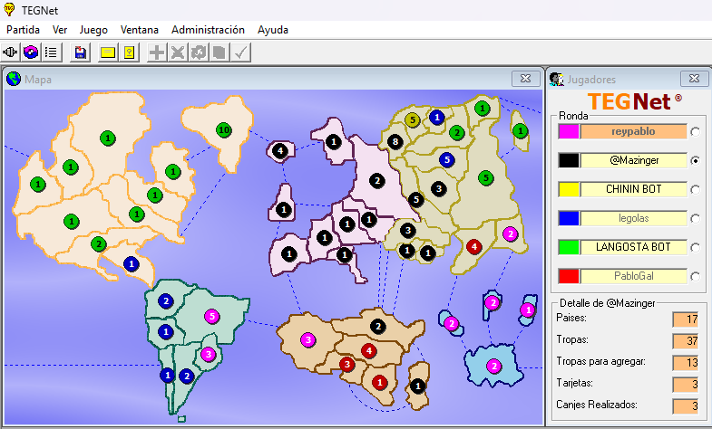Viewport: 712px width, 429px height.
Task: Click the Tropas para agregar value field
Action: point(684,362)
